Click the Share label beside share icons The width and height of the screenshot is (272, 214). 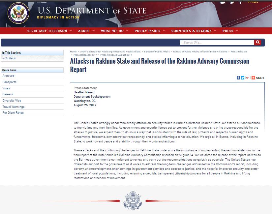[x=260, y=78]
